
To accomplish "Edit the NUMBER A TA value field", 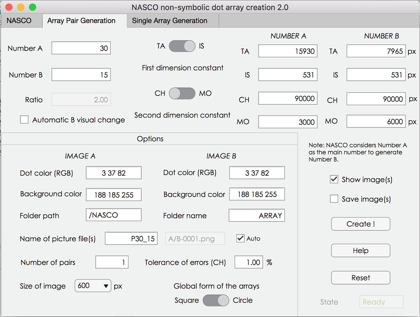I will pyautogui.click(x=288, y=51).
